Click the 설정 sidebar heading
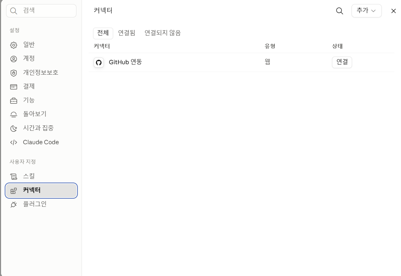Image resolution: width=401 pixels, height=276 pixels. click(14, 30)
